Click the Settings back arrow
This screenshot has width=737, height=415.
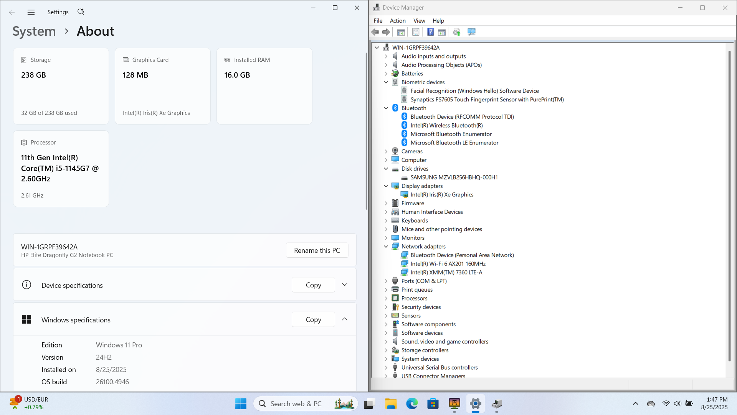pyautogui.click(x=12, y=12)
